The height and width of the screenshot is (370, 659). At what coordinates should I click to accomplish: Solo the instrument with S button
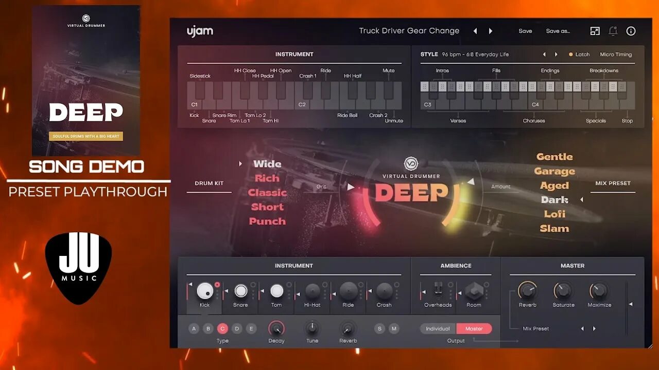380,329
